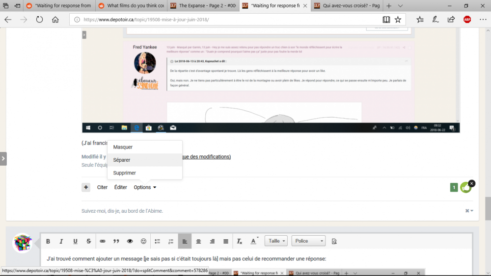
Task: Toggle the green thumbs-up like reaction
Action: point(465,187)
